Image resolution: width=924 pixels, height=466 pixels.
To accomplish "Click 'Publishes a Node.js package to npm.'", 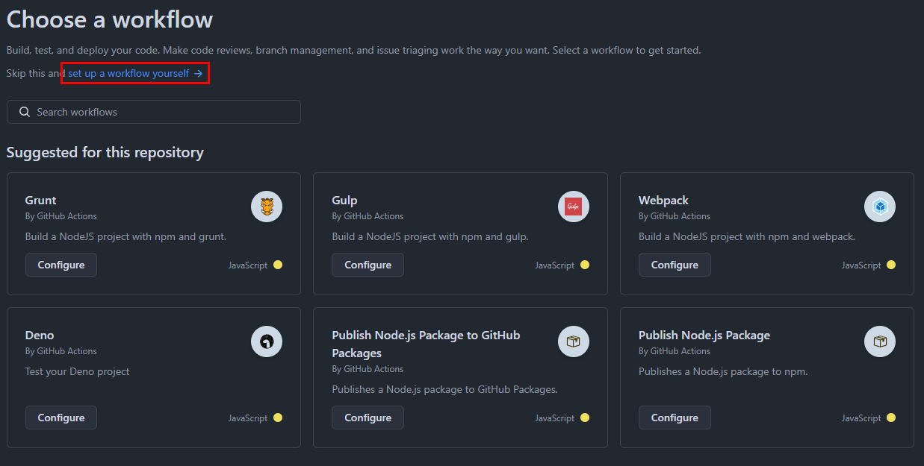I will 723,371.
